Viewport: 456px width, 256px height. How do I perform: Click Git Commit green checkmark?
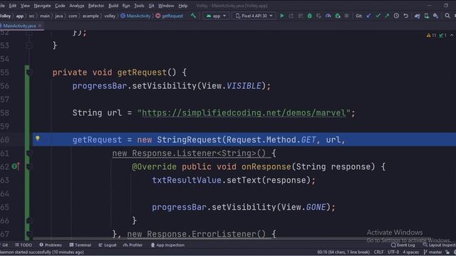[x=378, y=16]
